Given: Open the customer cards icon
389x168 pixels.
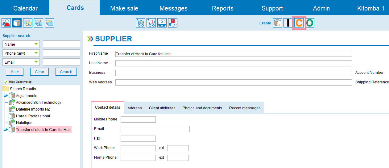Looking at the screenshot, I should [6, 23].
